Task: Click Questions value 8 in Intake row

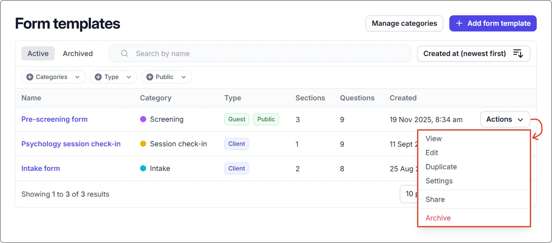Action: click(x=342, y=169)
